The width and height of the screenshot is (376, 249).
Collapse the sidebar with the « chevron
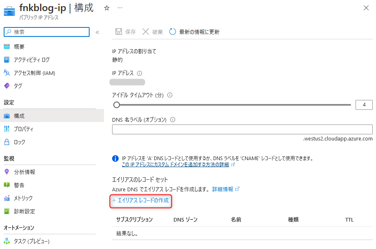pyautogui.click(x=98, y=32)
